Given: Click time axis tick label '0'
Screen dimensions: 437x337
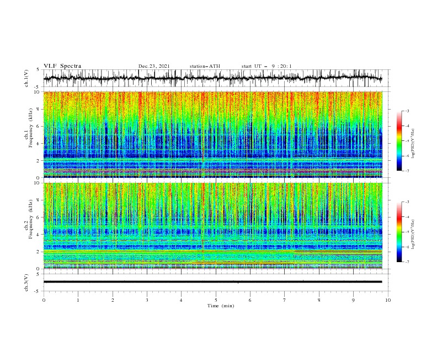Looking at the screenshot, I should pos(44,300).
